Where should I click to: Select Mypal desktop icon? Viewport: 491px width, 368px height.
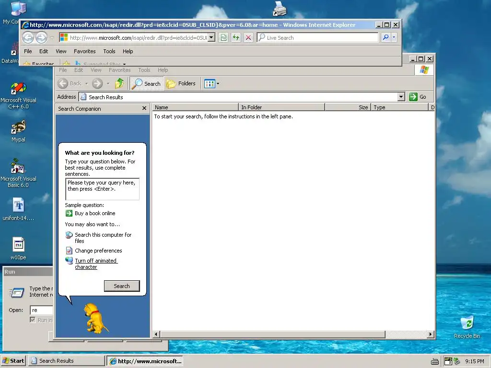[x=19, y=131]
